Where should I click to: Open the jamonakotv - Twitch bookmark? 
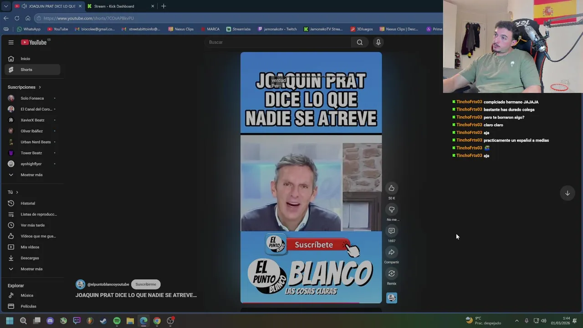click(x=277, y=29)
